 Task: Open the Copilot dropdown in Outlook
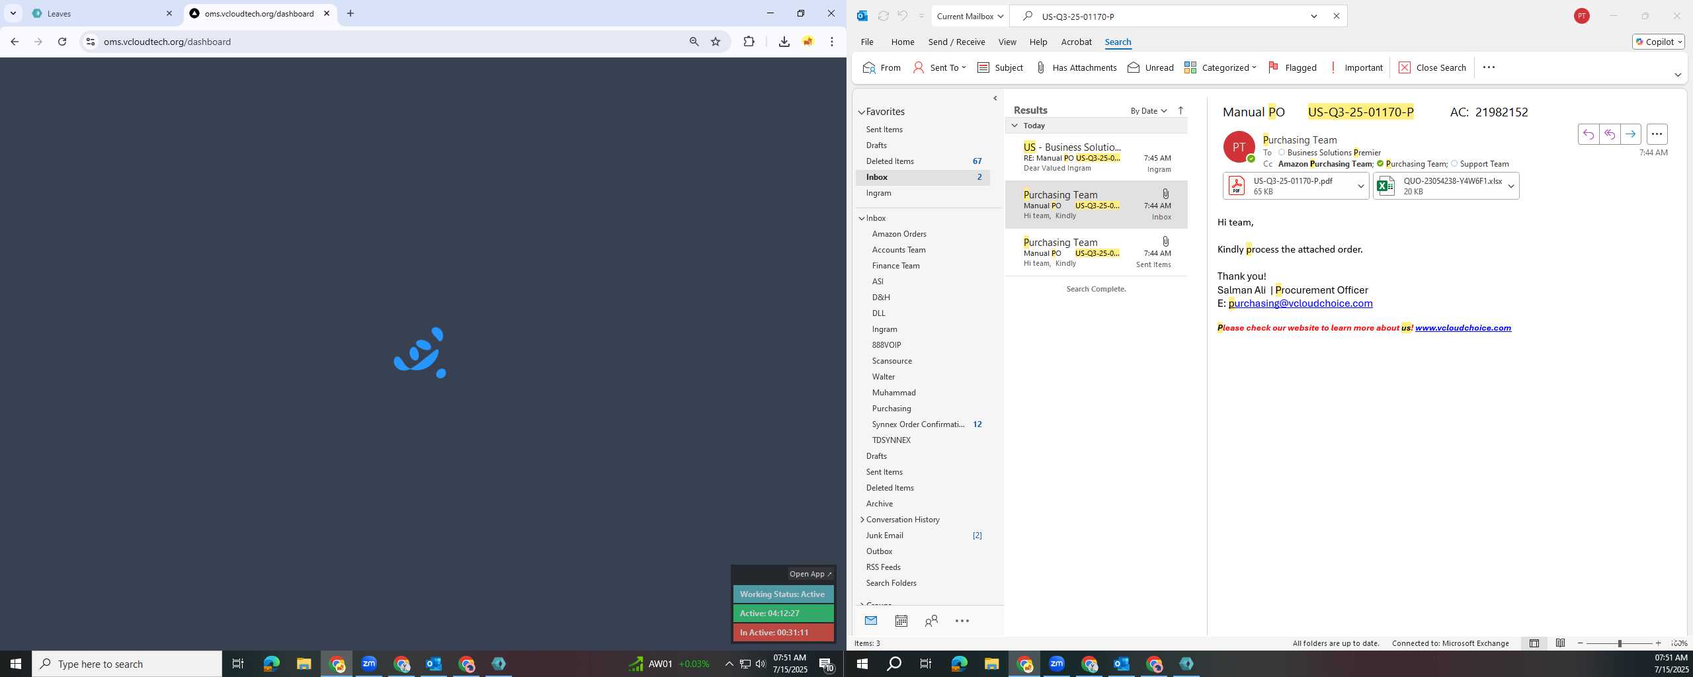[x=1658, y=42]
